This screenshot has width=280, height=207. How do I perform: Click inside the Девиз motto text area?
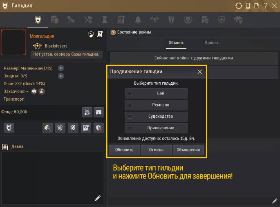coord(53,178)
